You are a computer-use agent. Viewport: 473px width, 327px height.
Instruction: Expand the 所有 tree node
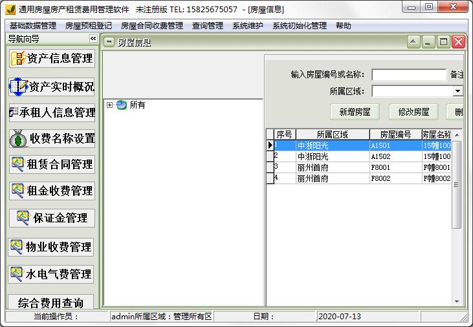pos(110,105)
